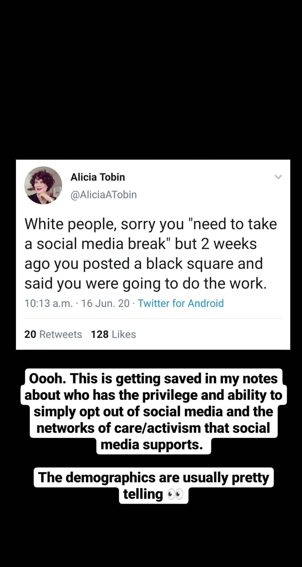
Task: Click the "media supports." caption line
Action: (x=152, y=445)
